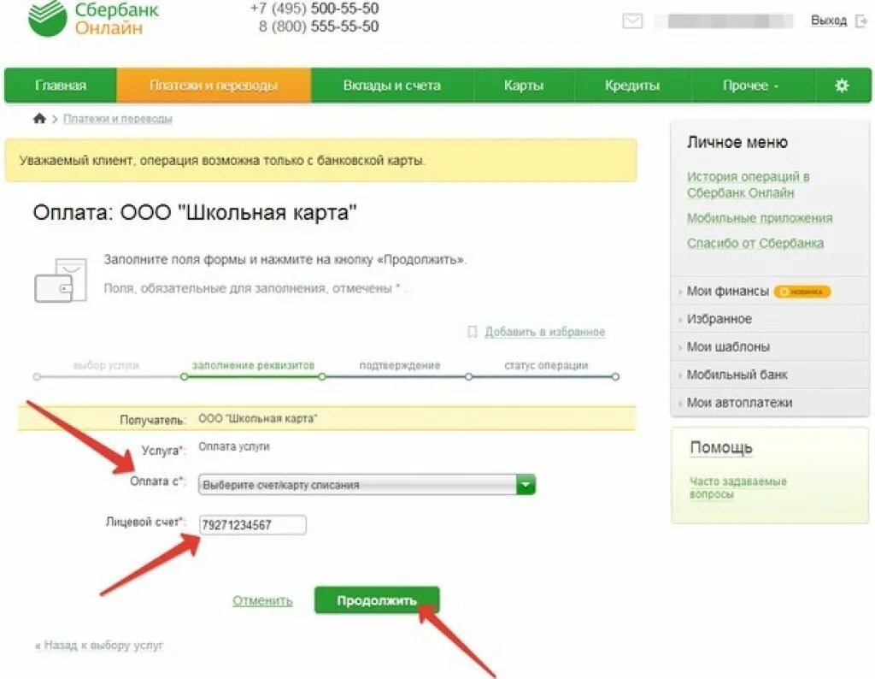875x679 pixels.
Task: Open Часто задаваемые вопросы link
Action: pyautogui.click(x=737, y=487)
